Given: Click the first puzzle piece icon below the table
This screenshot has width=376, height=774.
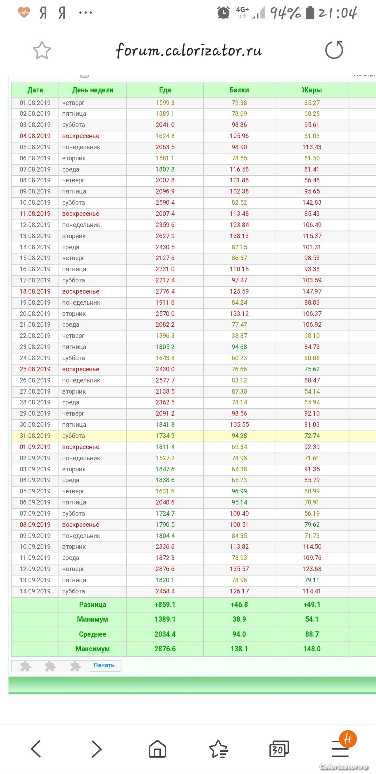Looking at the screenshot, I should click(25, 666).
